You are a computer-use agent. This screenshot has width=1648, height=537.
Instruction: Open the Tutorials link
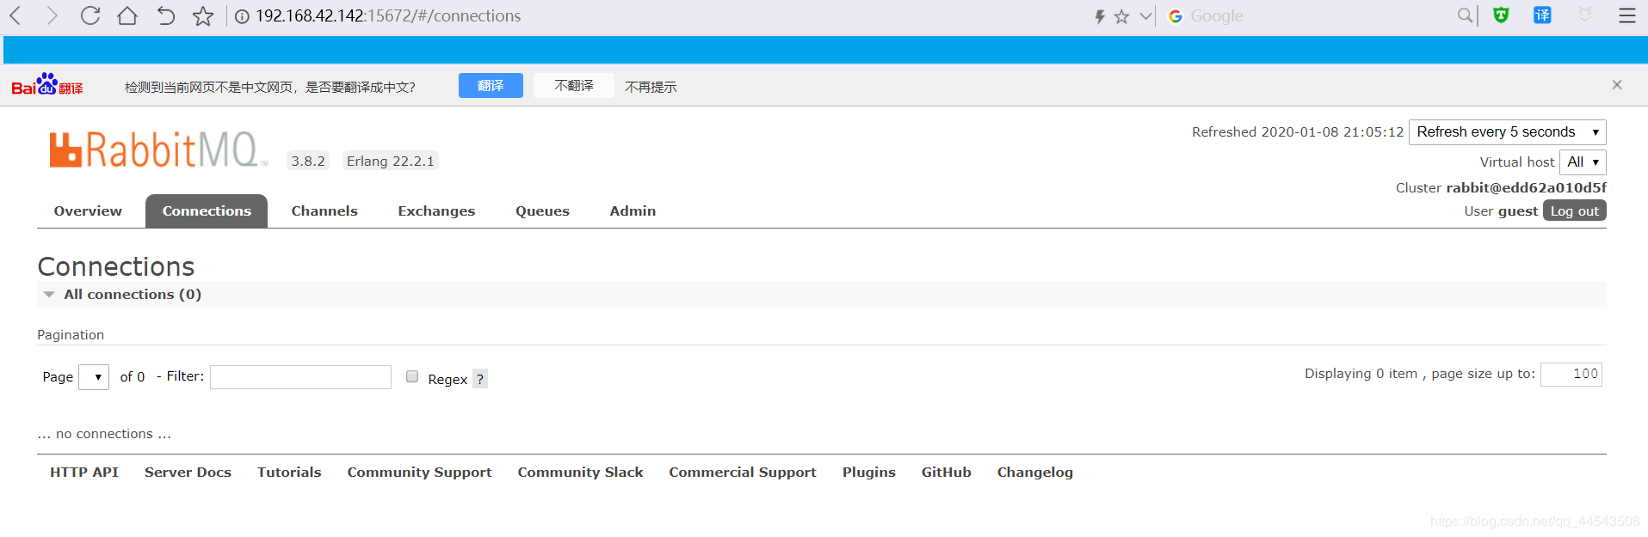pyautogui.click(x=289, y=473)
